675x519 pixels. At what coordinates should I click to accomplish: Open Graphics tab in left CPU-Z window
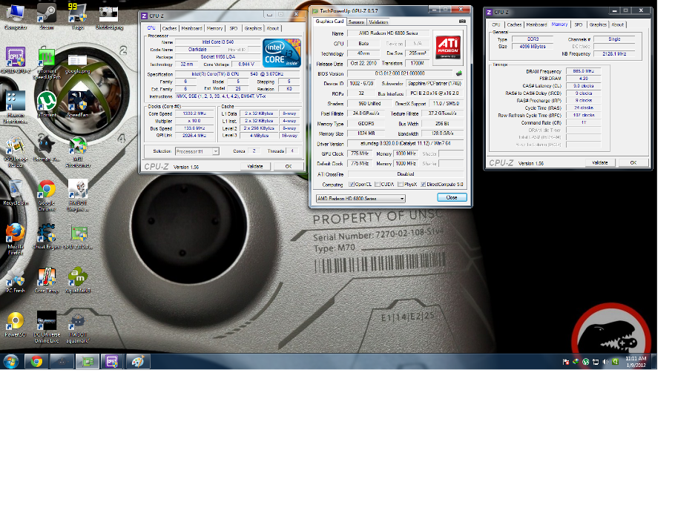click(253, 28)
